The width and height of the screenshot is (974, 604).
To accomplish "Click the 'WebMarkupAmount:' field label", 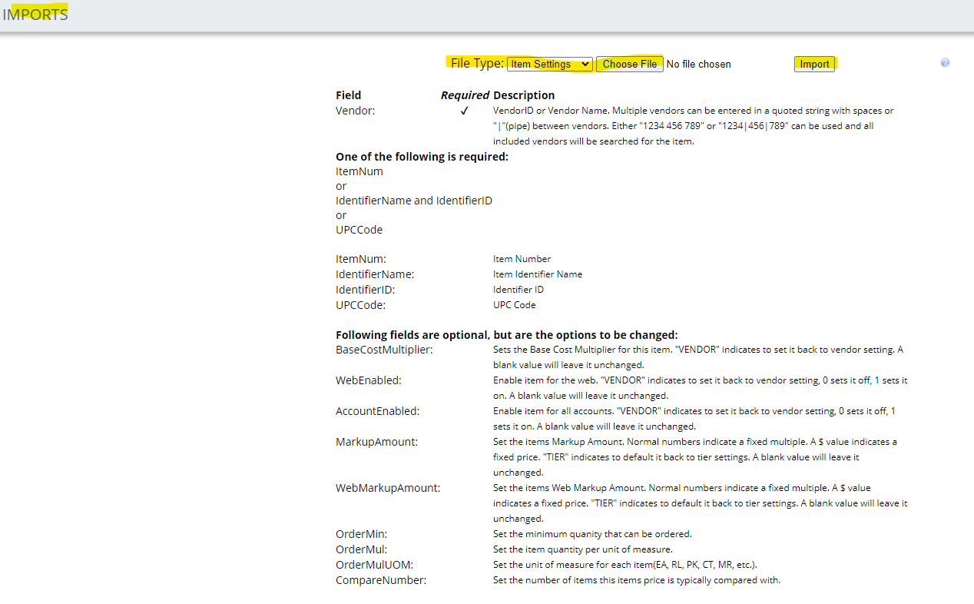I will [388, 488].
